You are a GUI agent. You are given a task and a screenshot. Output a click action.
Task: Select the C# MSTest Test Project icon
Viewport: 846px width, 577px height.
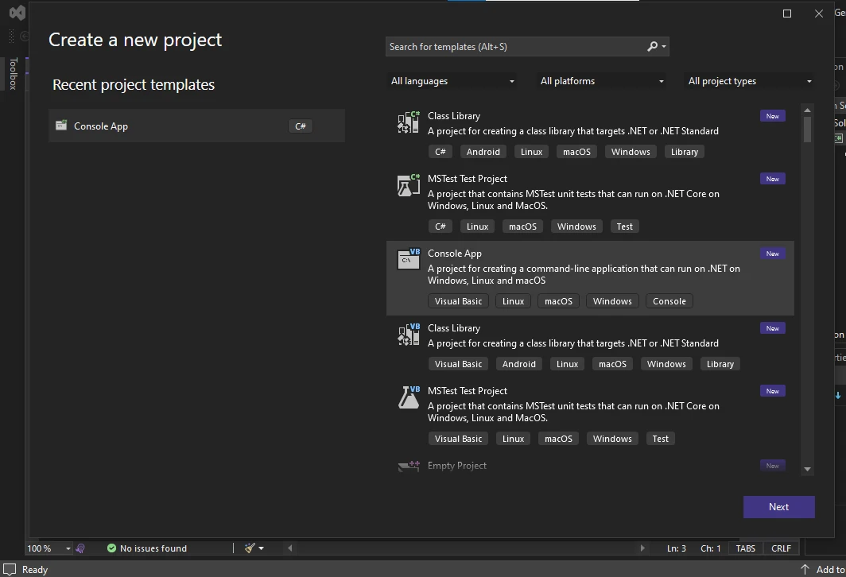point(408,185)
